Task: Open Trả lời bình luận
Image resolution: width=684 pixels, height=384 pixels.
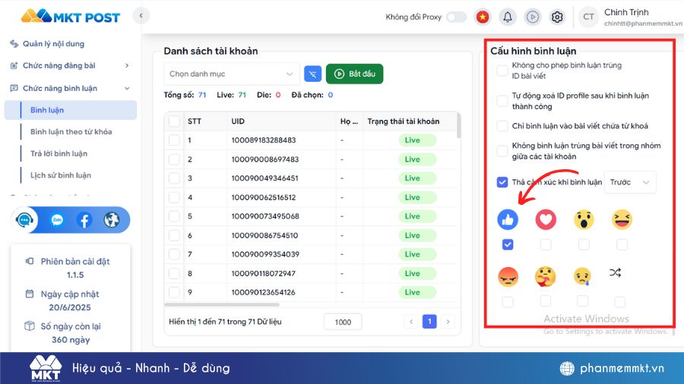Action: tap(59, 153)
